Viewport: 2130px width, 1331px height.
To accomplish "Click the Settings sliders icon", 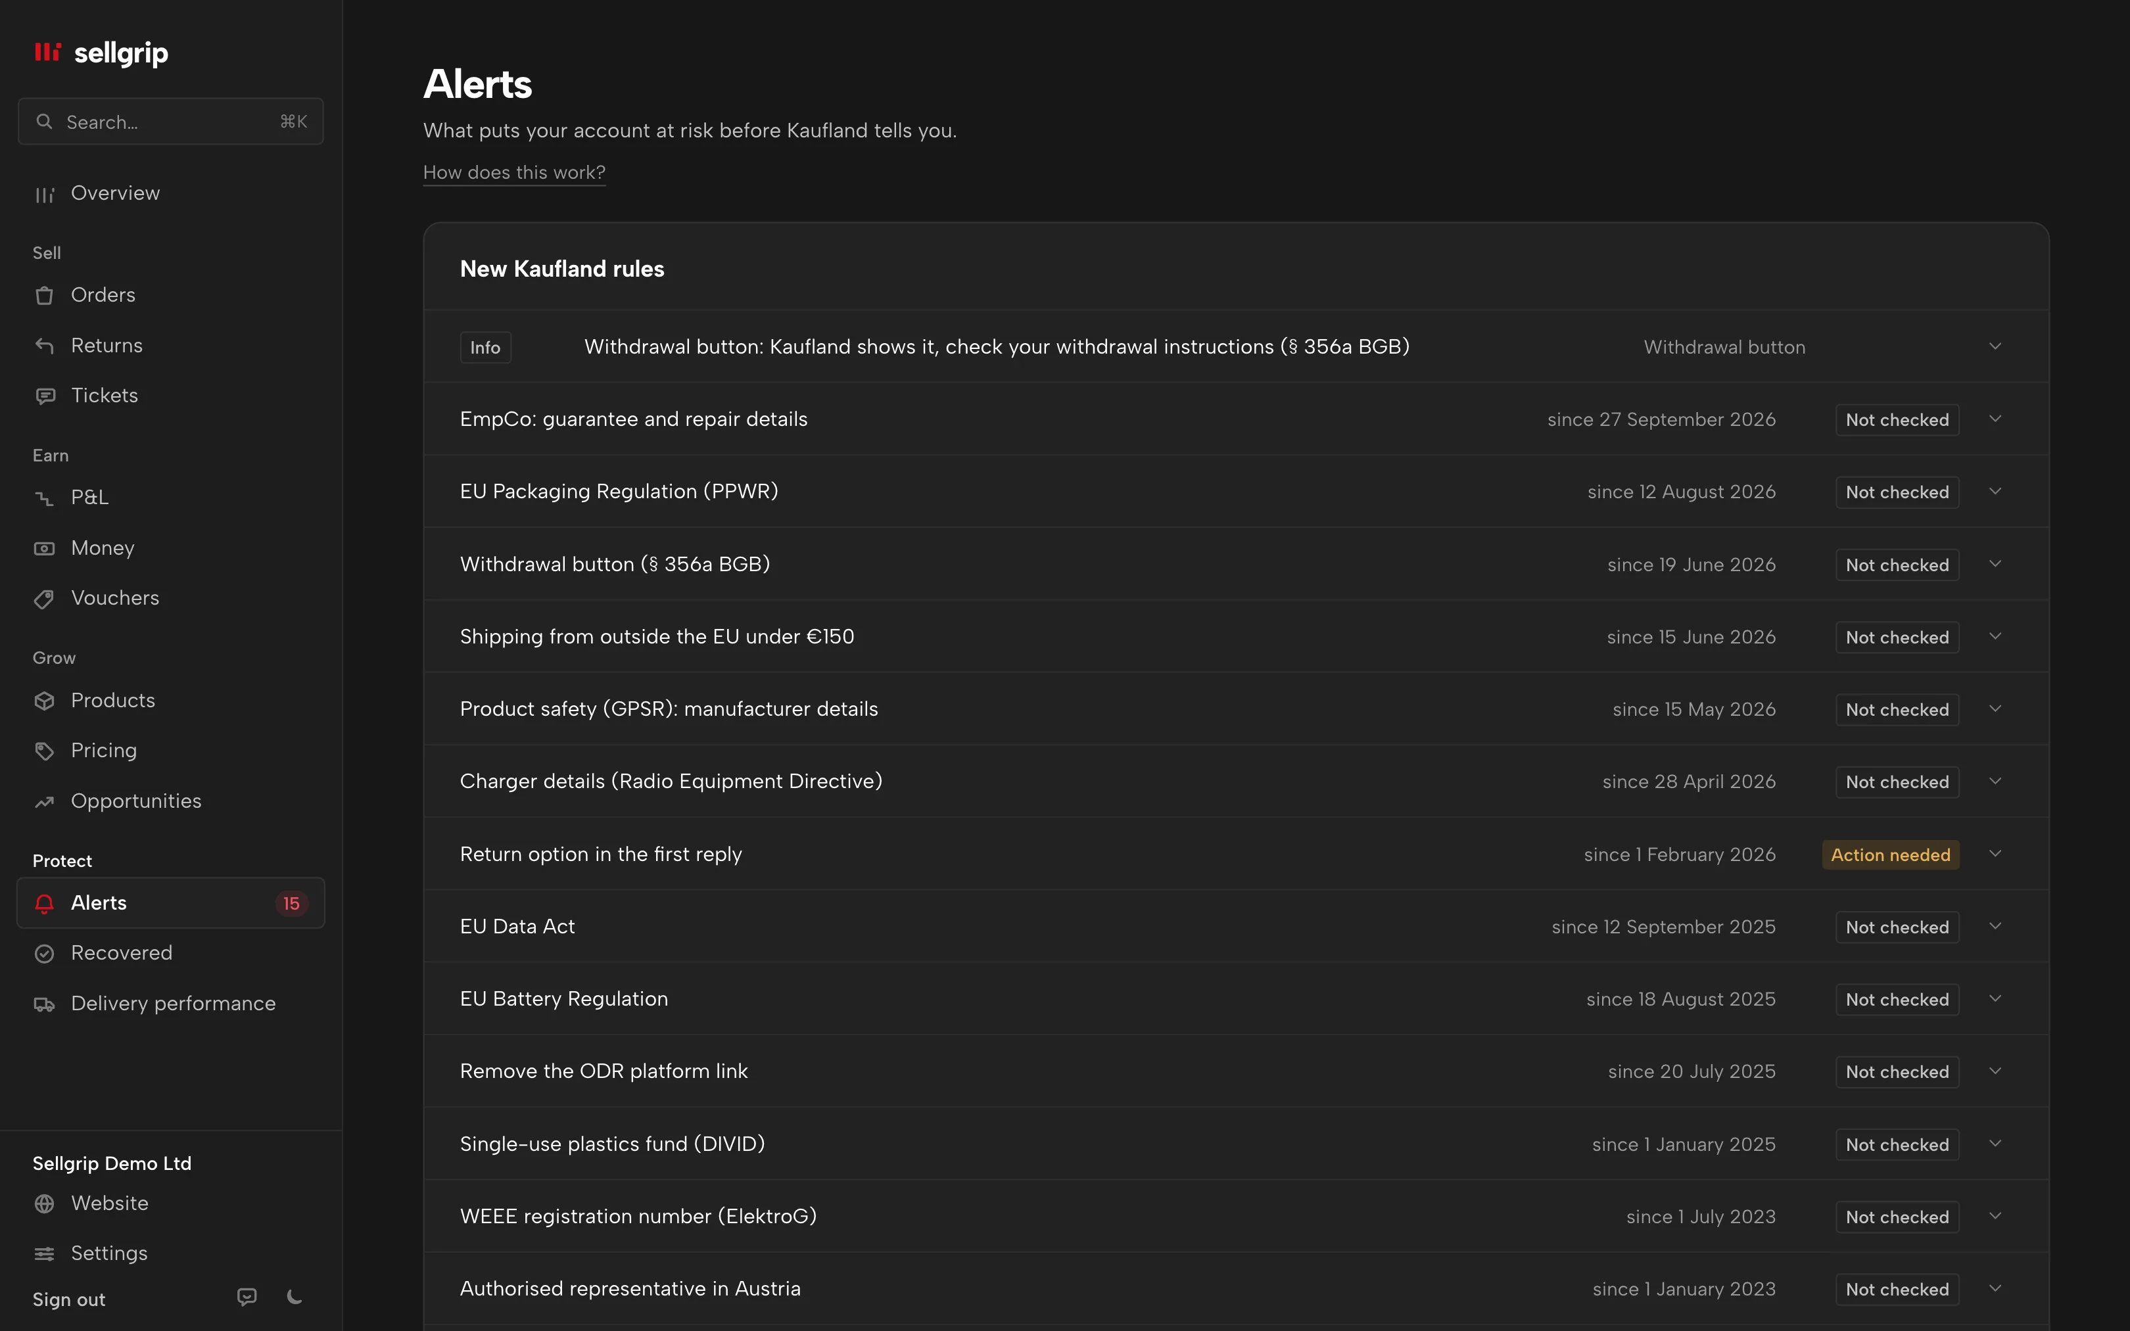I will 44,1253.
